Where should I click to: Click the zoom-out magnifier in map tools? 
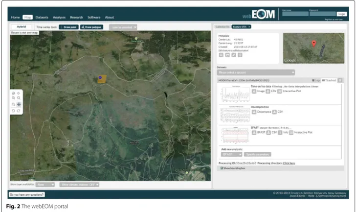(19, 98)
